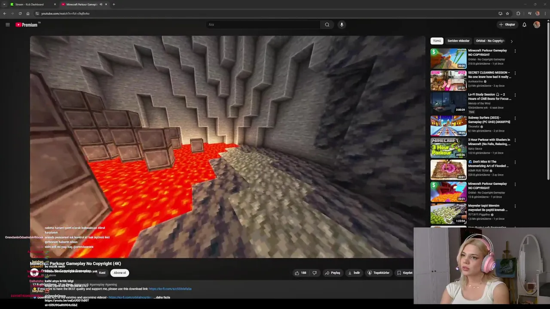Open options for first Minecraft Parkour recommendation
The width and height of the screenshot is (550, 309).
click(515, 51)
